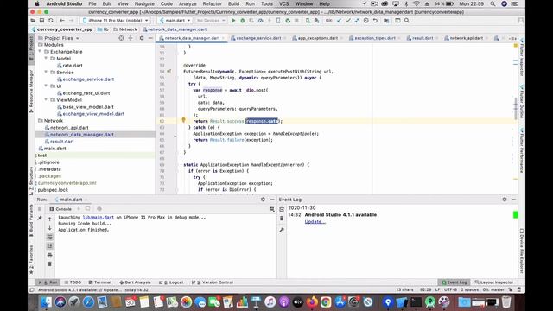Open the Layout Inspector button
Screen dimensions: 553x311
coord(493,282)
